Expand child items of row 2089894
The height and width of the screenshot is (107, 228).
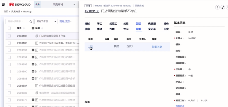pos(33,57)
